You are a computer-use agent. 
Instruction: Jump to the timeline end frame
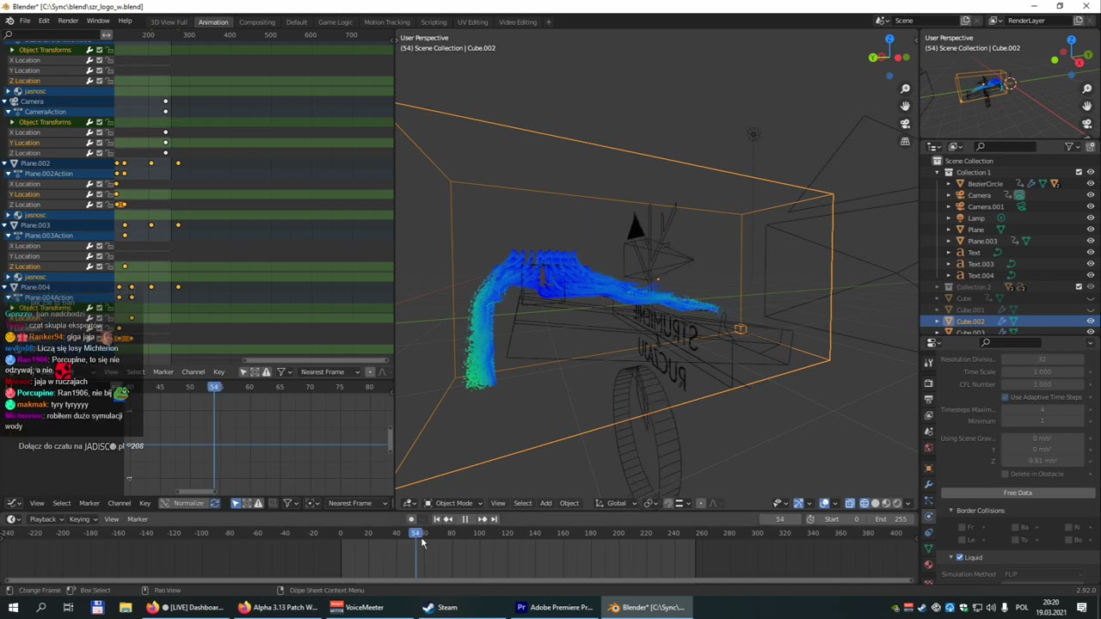494,519
